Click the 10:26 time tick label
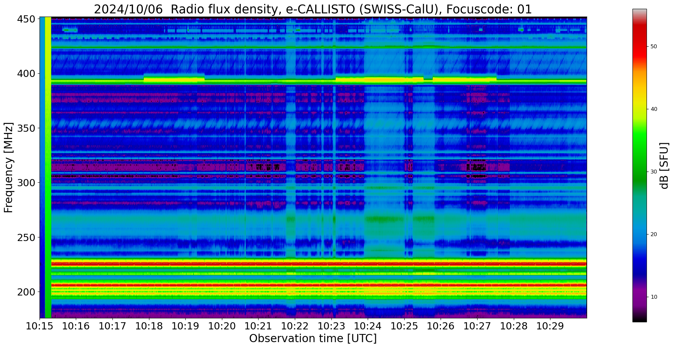The height and width of the screenshot is (348, 674). click(441, 326)
